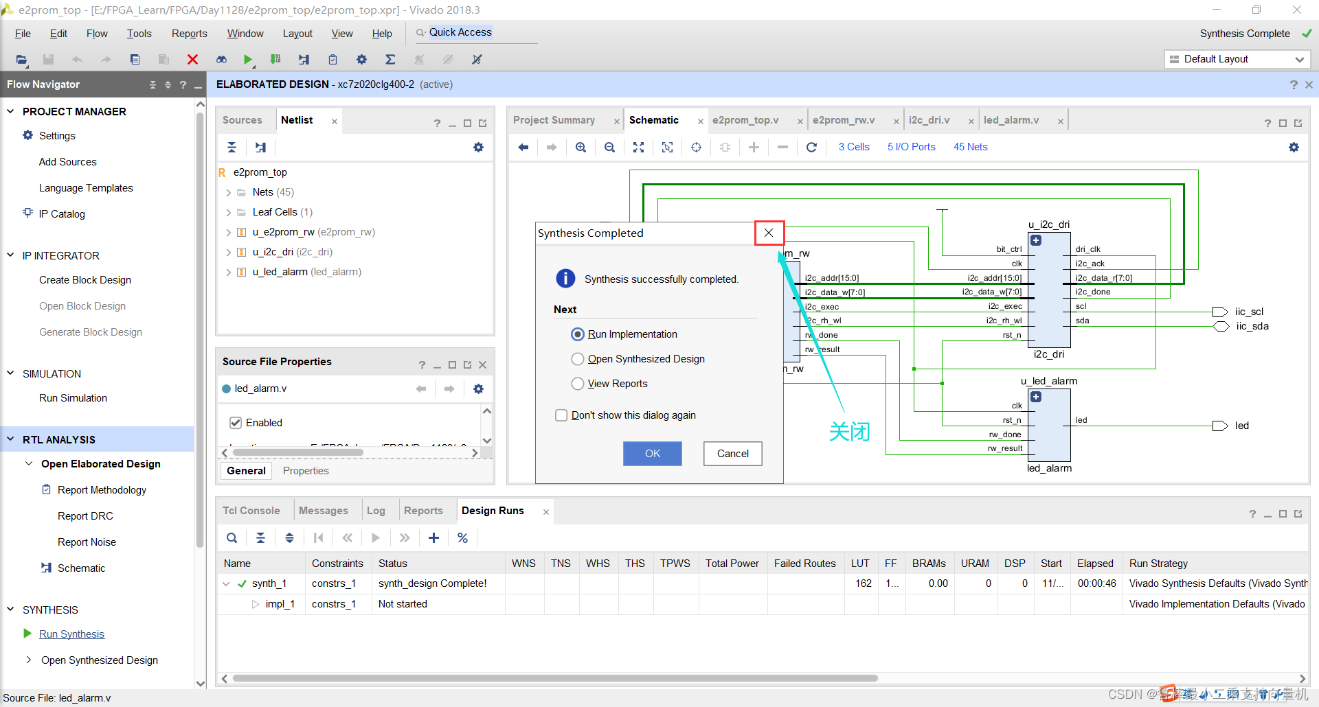Screen dimensions: 1319x707
Task: Open Source File Properties settings gear
Action: (x=478, y=389)
